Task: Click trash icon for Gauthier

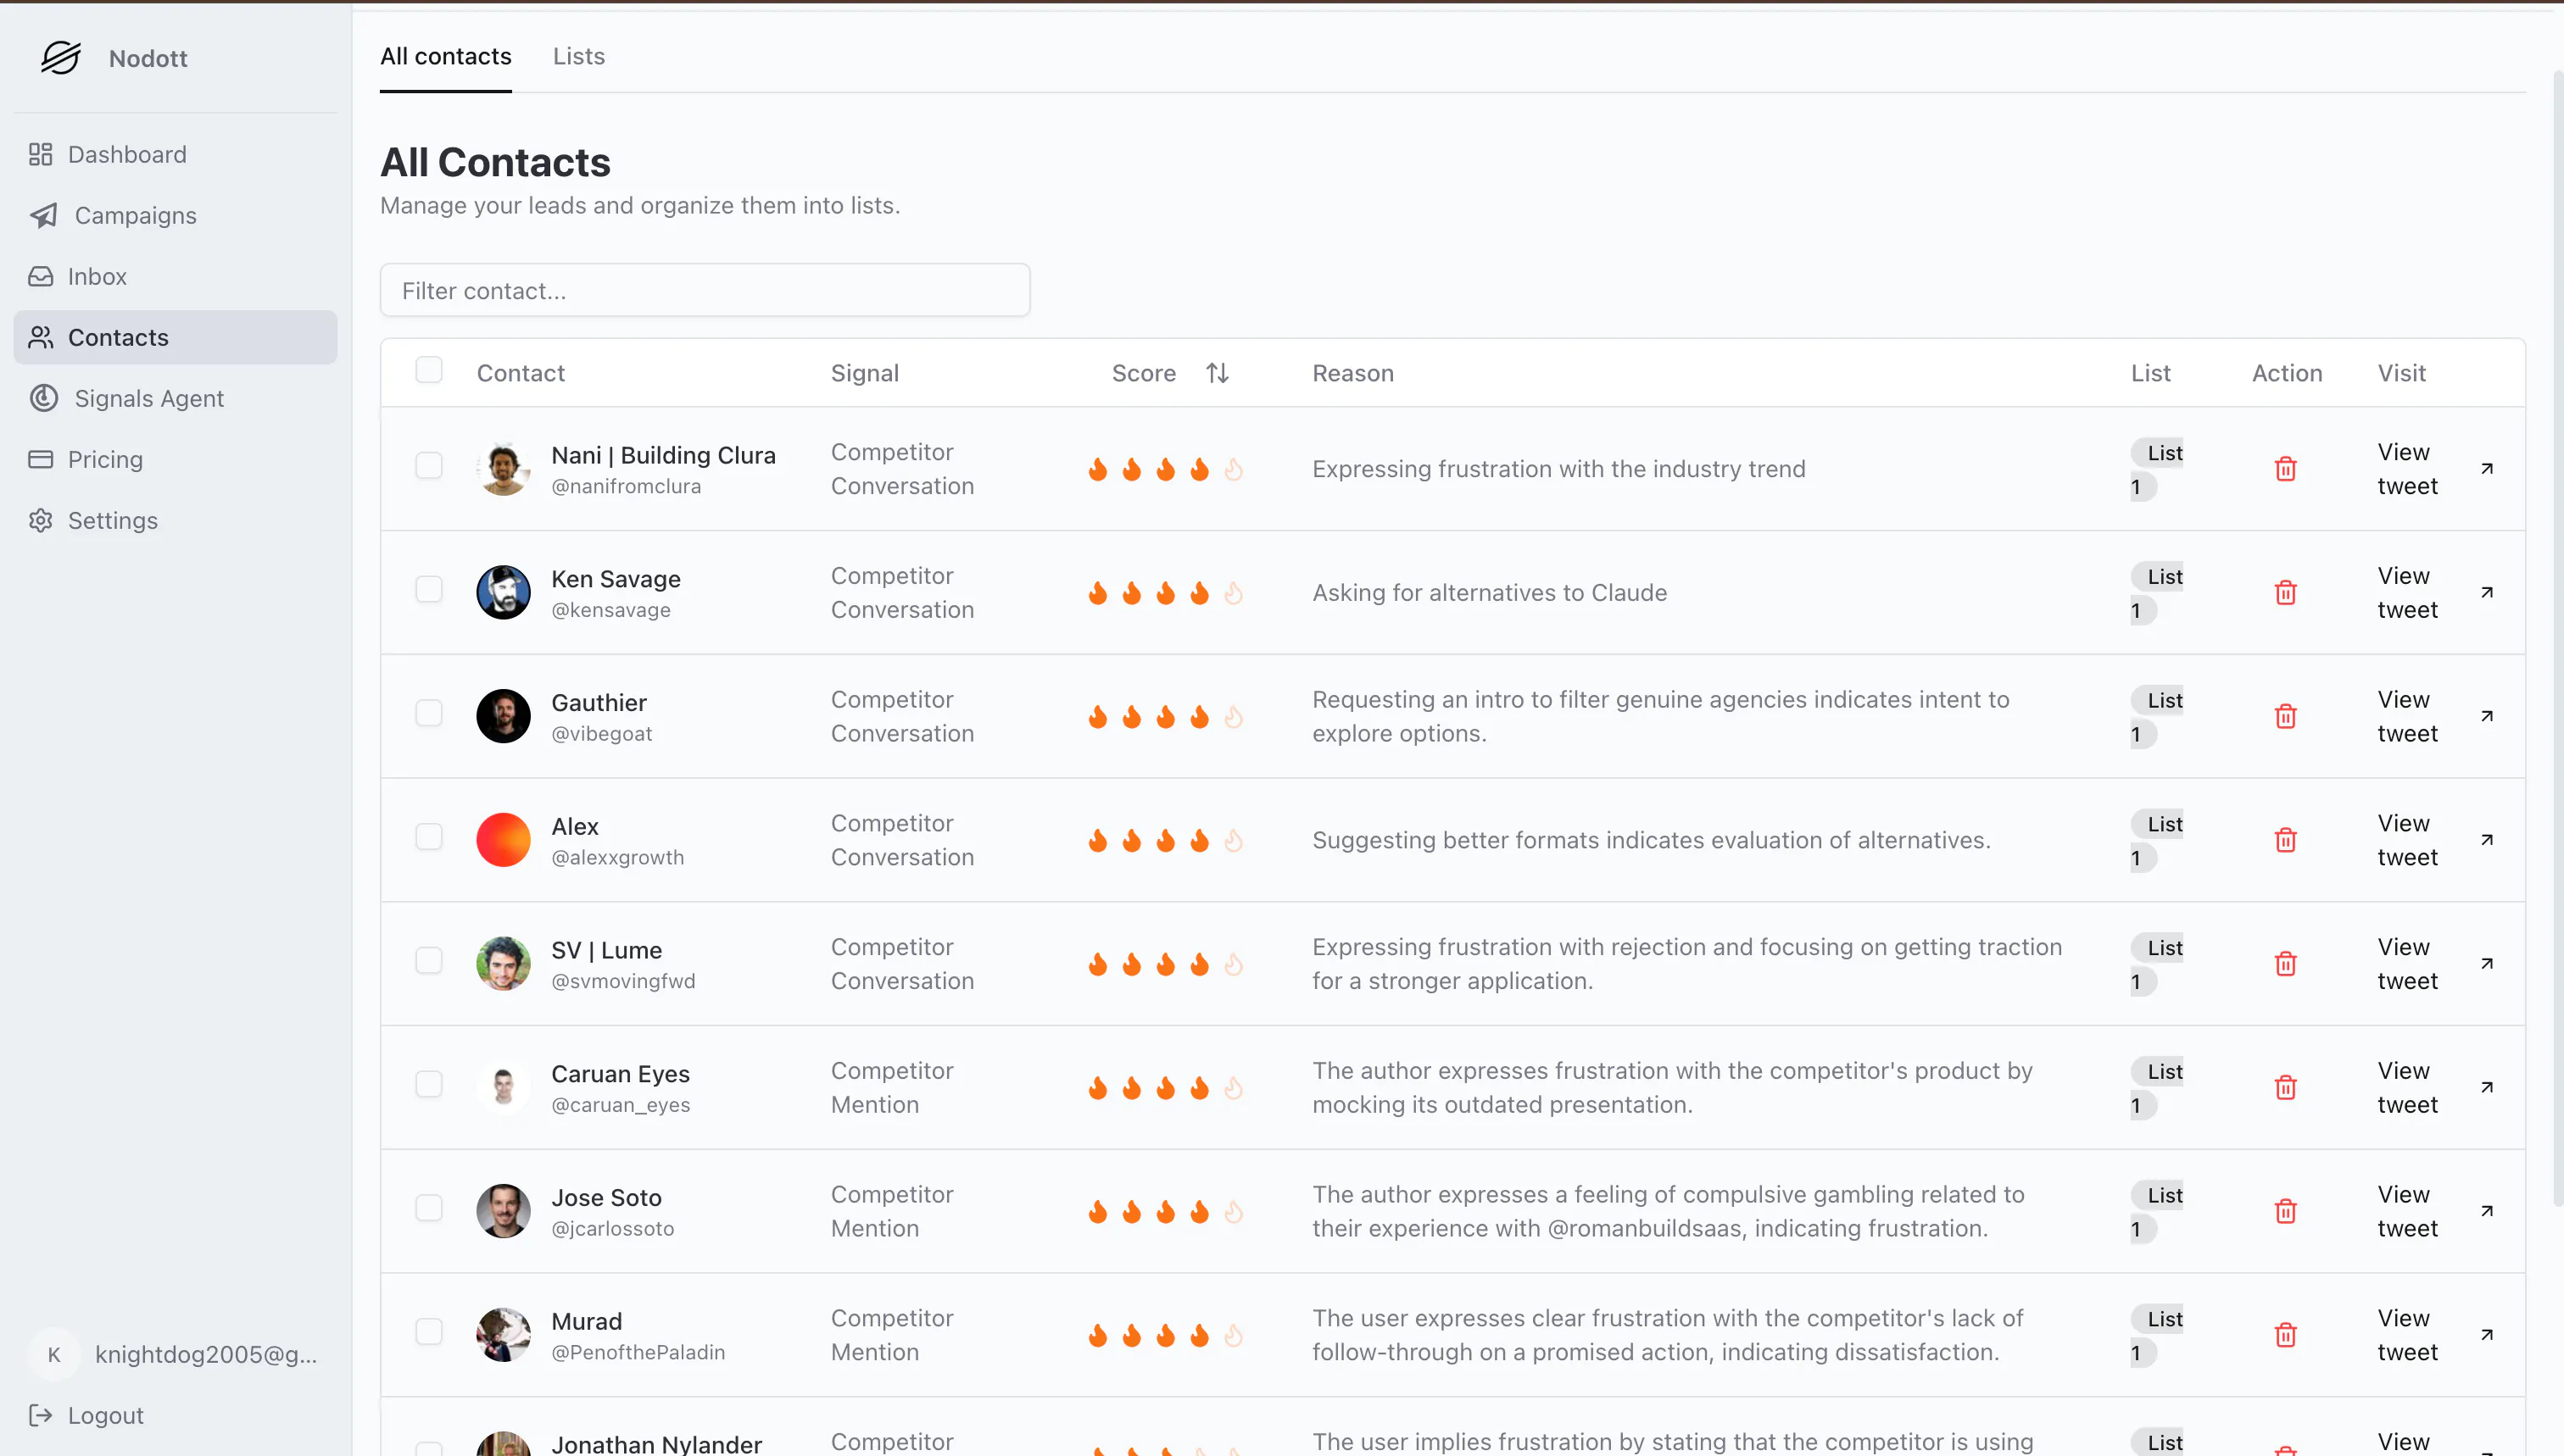Action: point(2286,716)
